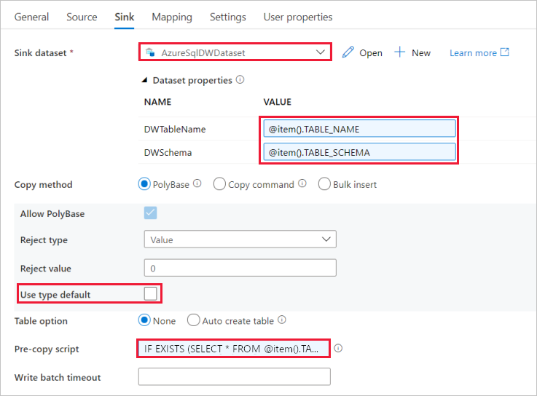The image size is (537, 396).
Task: Choose Copy command copy method
Action: 219,184
